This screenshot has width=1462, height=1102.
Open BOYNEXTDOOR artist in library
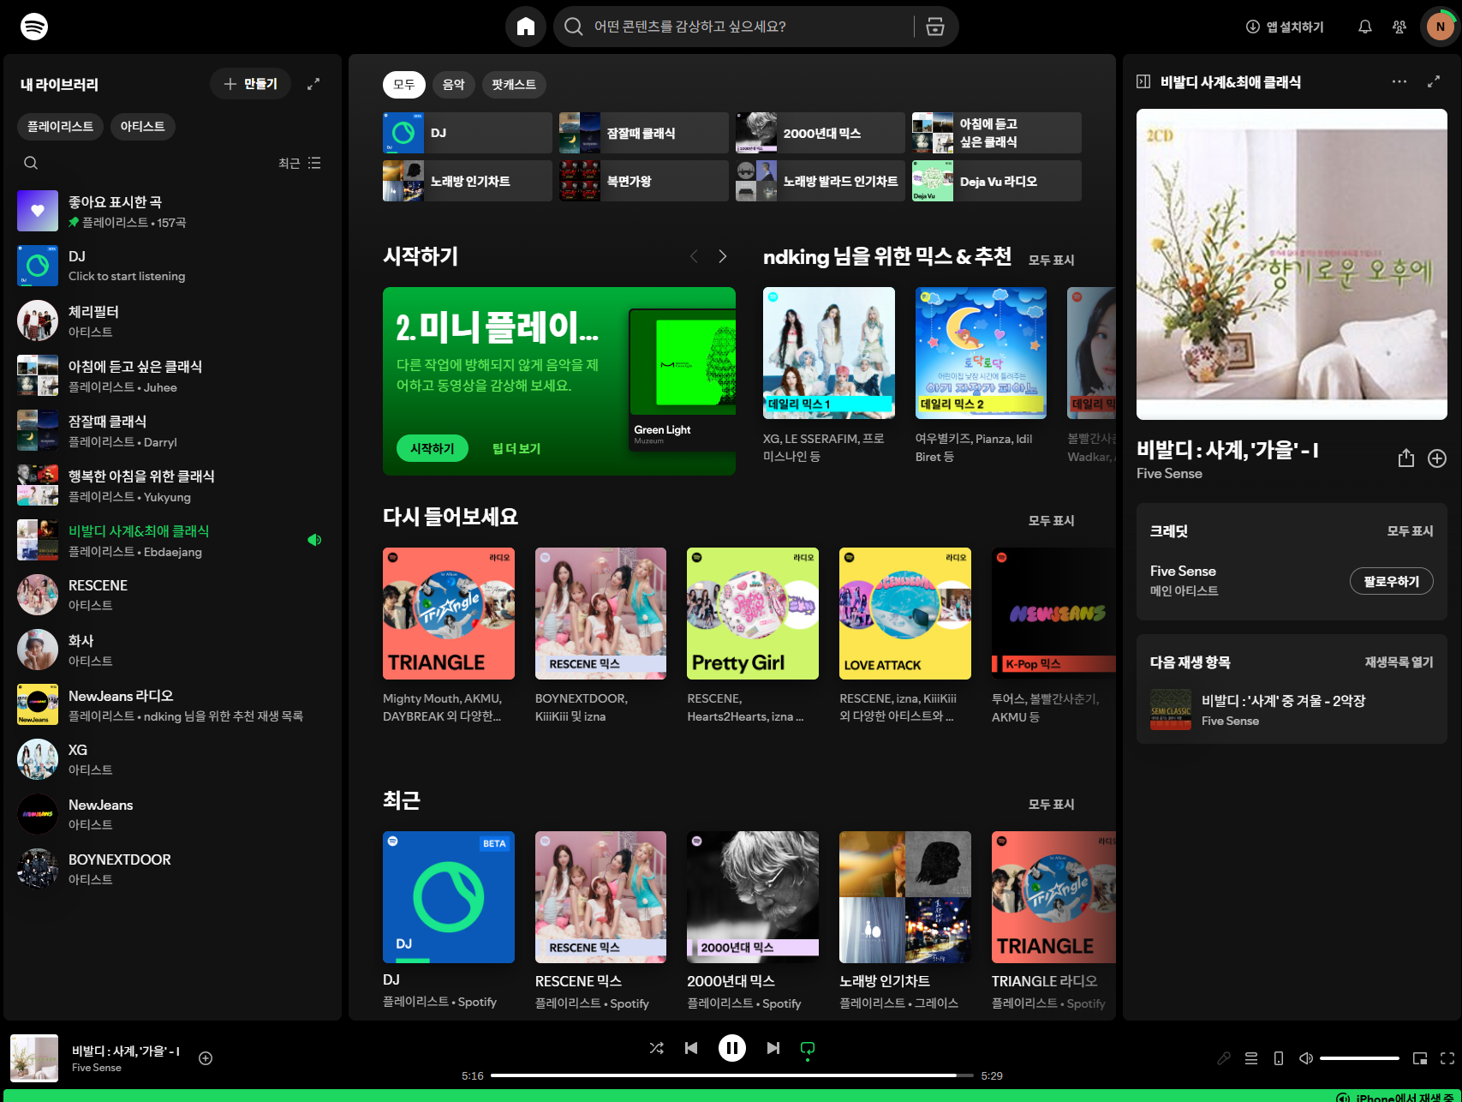coord(171,868)
